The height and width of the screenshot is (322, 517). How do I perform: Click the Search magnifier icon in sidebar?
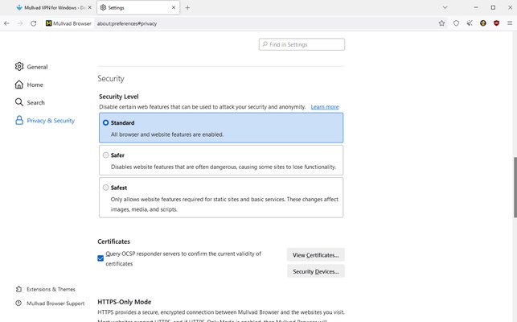pyautogui.click(x=19, y=102)
